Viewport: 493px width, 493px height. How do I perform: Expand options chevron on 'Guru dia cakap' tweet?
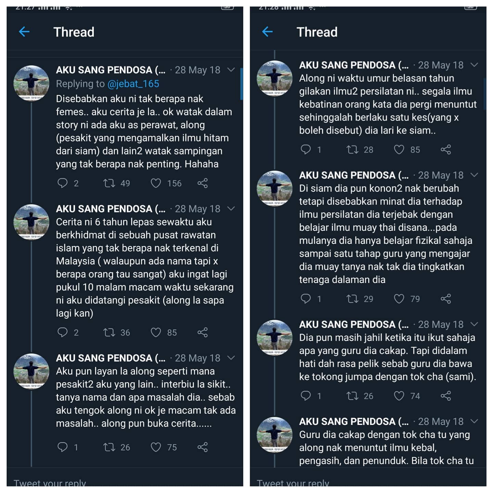coord(475,421)
